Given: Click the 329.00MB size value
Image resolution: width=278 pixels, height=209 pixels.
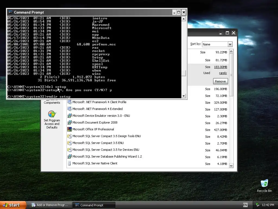Looking at the screenshot, I should pos(220,103).
